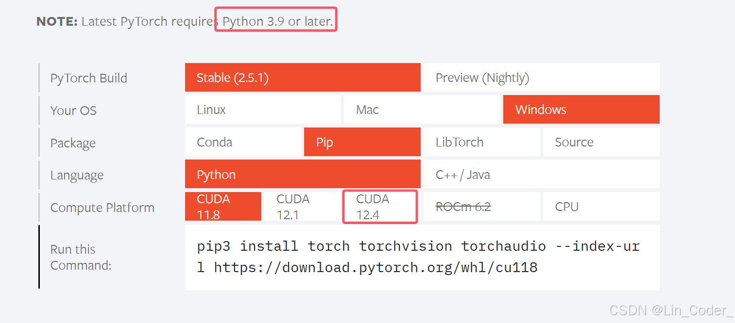This screenshot has height=323, width=735.
Task: Select CUDA 12.1 compute platform
Action: [x=303, y=207]
